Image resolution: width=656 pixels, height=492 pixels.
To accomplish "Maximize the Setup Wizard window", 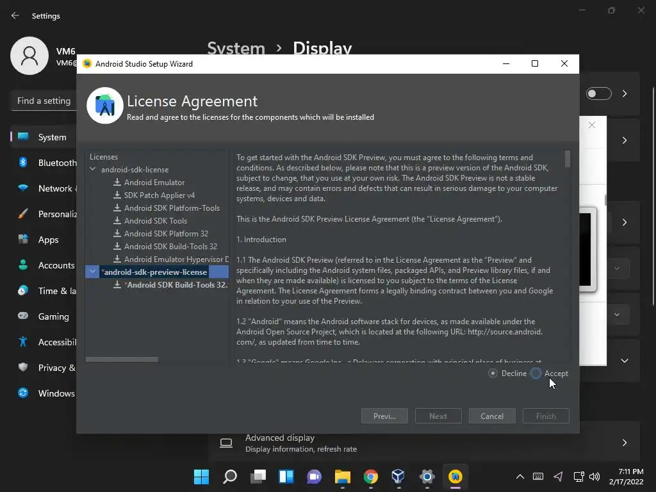I will 535,63.
